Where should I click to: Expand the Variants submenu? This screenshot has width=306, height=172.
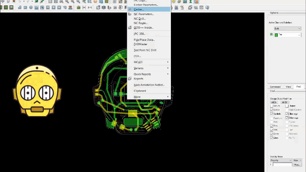point(149,68)
